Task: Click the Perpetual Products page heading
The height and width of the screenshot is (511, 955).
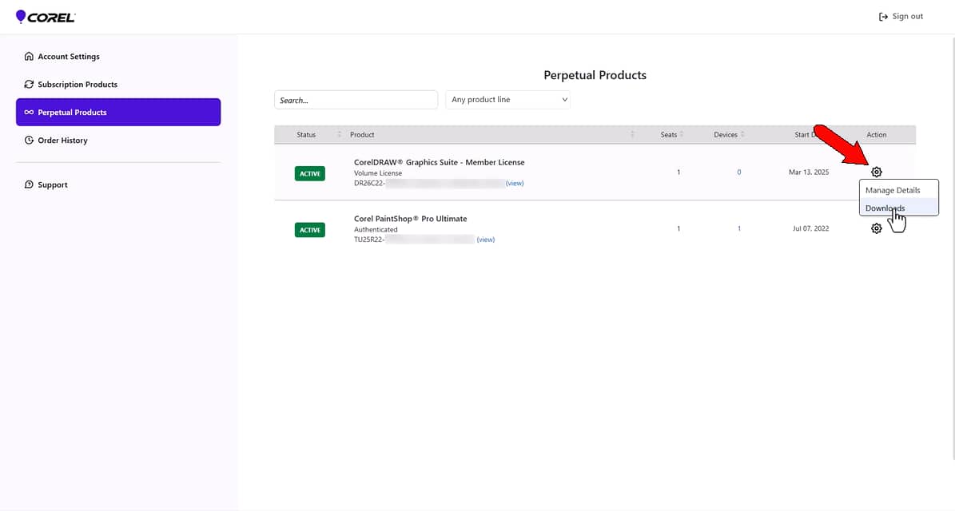Action: [595, 75]
